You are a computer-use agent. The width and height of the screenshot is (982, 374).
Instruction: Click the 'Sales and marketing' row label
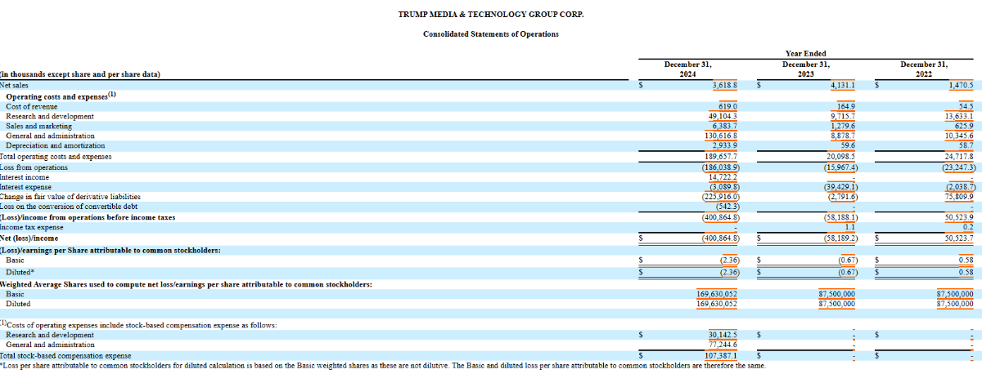pos(38,126)
